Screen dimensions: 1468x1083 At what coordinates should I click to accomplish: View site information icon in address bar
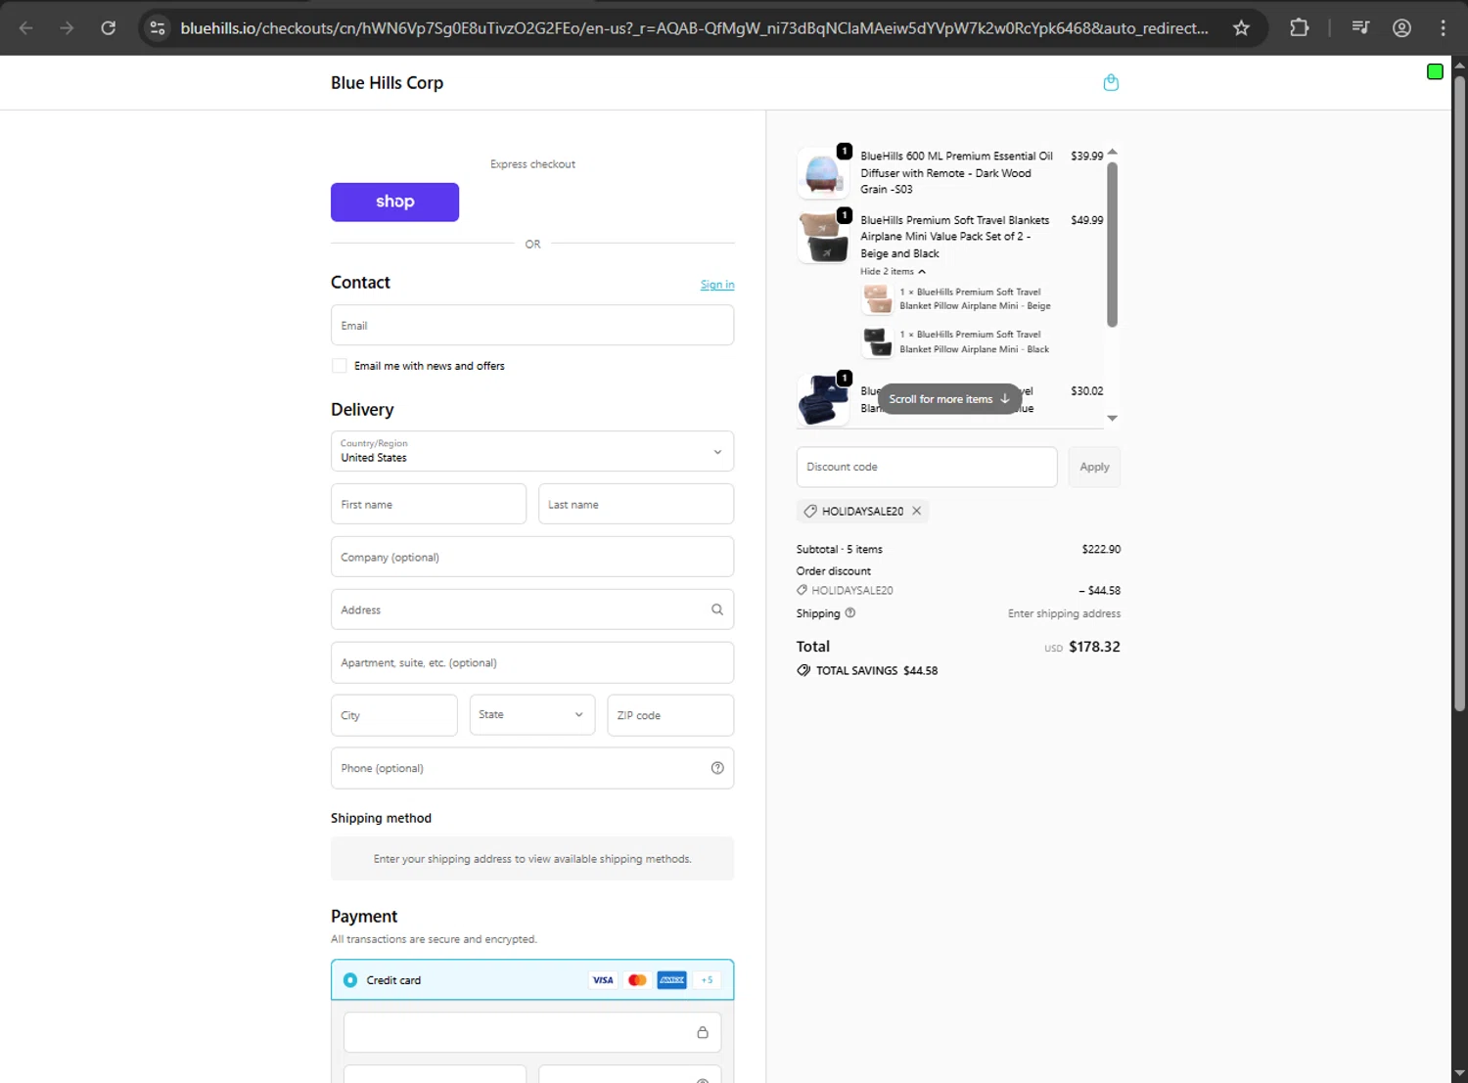(158, 28)
